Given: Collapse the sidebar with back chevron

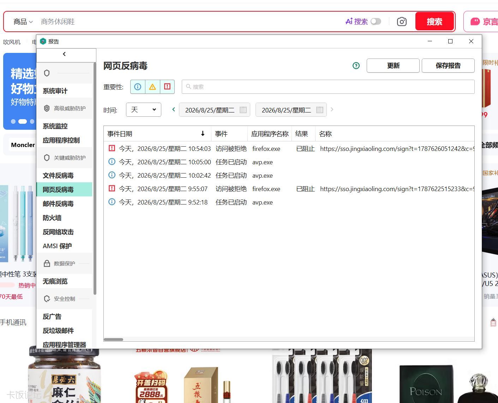Looking at the screenshot, I should [64, 54].
